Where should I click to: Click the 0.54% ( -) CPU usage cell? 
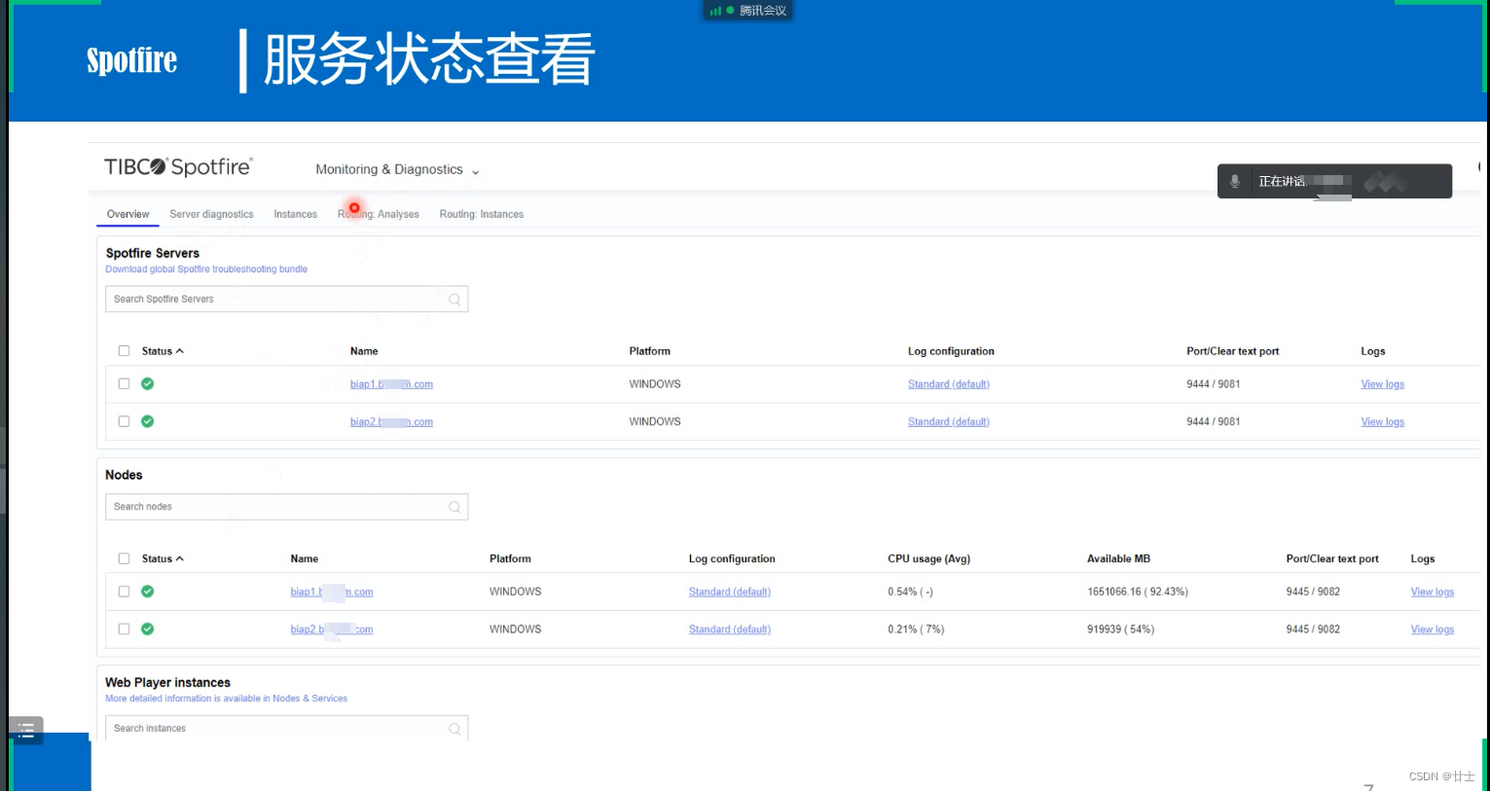[x=910, y=592]
